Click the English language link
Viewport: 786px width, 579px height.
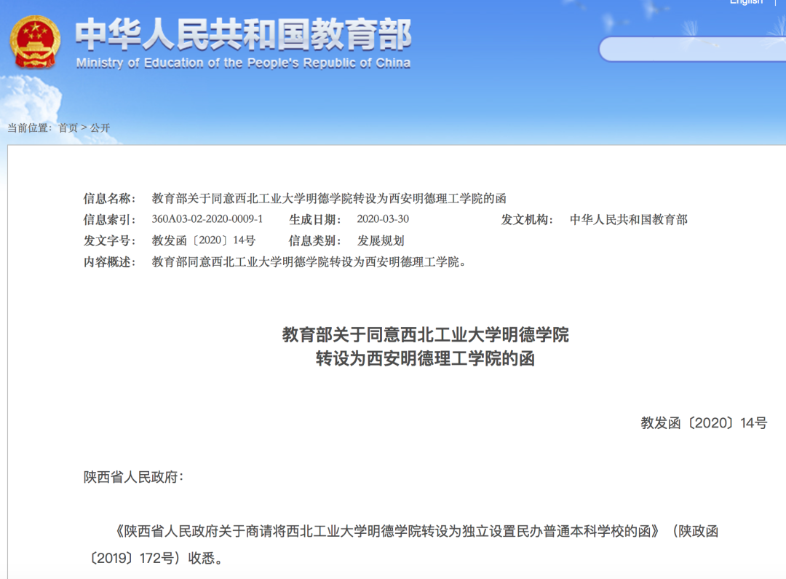point(746,2)
